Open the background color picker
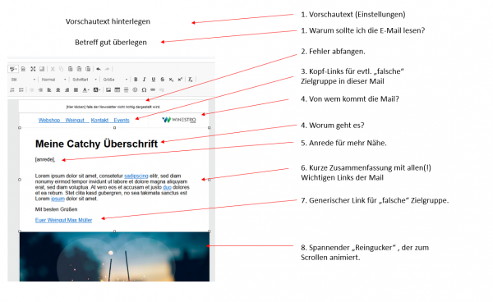The width and height of the screenshot is (493, 302). click(97, 89)
